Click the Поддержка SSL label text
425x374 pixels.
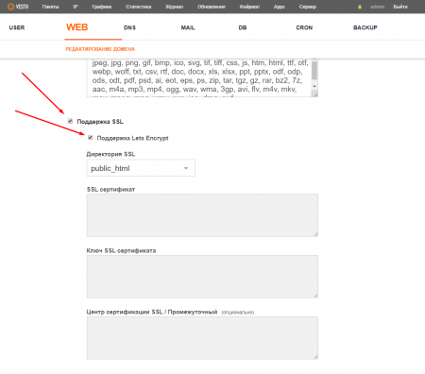point(100,122)
